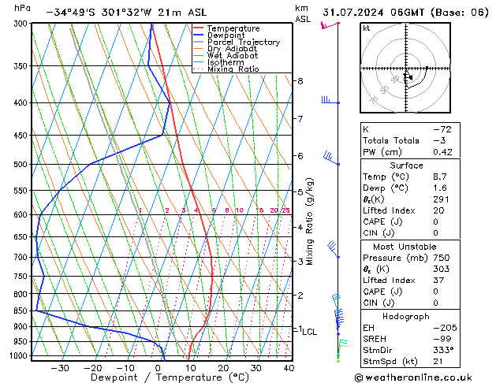The width and height of the screenshot is (496, 383).
Task: Click the Surface Lifted Index value 20
Action: tap(438, 210)
